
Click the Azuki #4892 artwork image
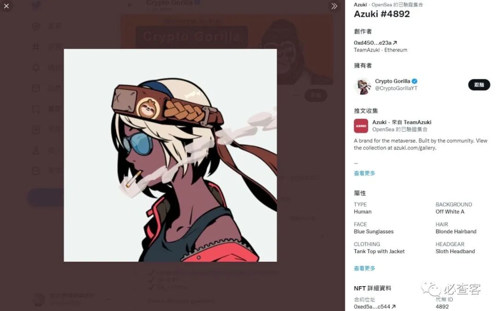(170, 155)
